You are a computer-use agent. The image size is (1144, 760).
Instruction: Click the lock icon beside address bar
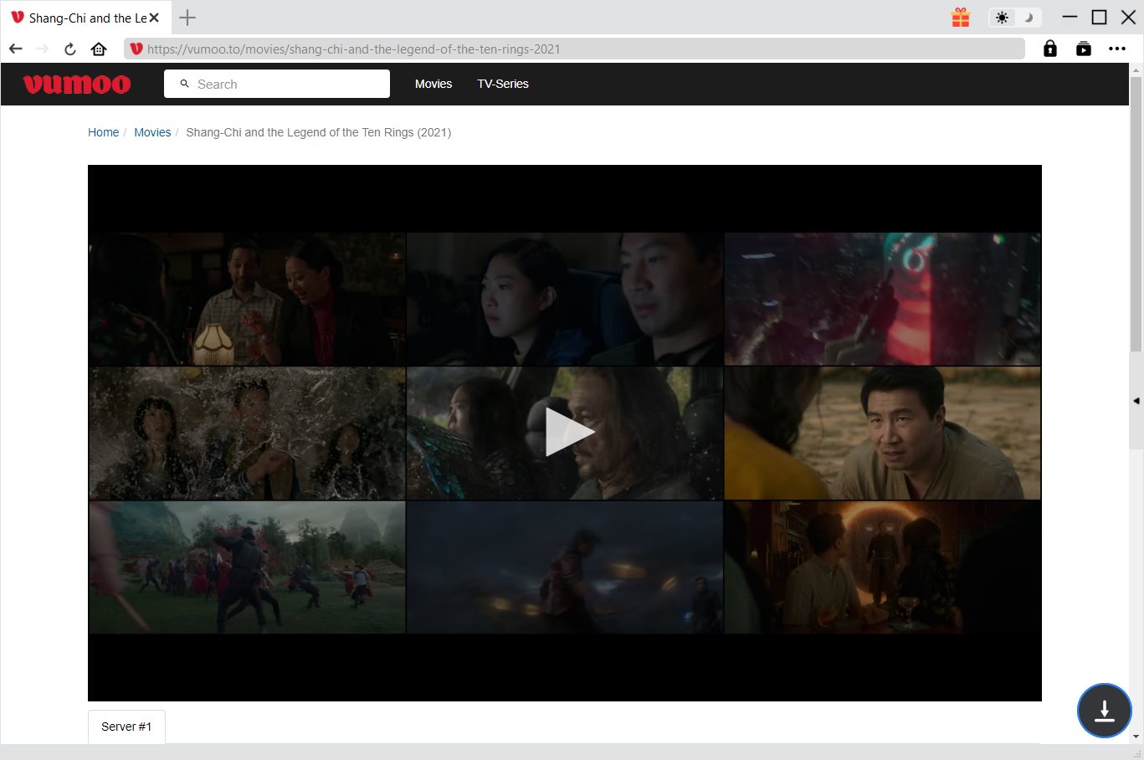pyautogui.click(x=1049, y=49)
